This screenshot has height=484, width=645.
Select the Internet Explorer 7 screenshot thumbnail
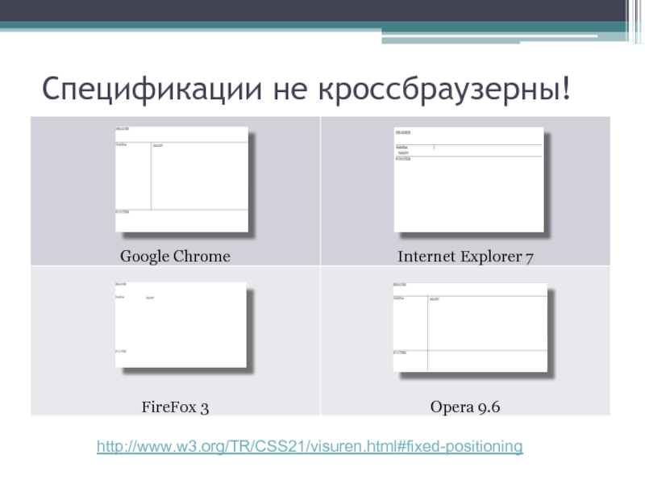[x=469, y=180]
